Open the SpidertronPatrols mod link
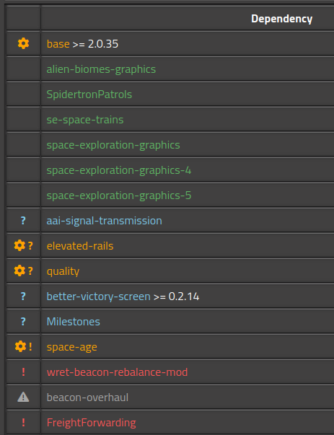Screen dimensions: 334x435 coord(89,95)
